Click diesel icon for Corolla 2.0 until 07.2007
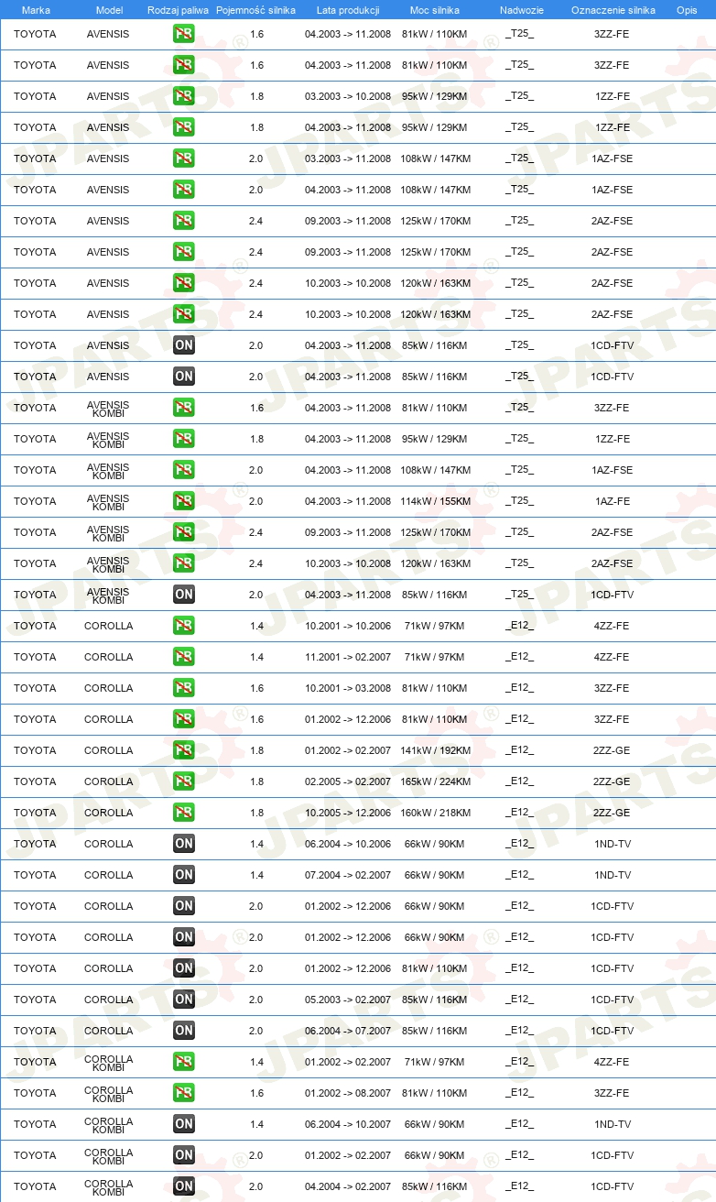The height and width of the screenshot is (1202, 716). click(x=184, y=1031)
